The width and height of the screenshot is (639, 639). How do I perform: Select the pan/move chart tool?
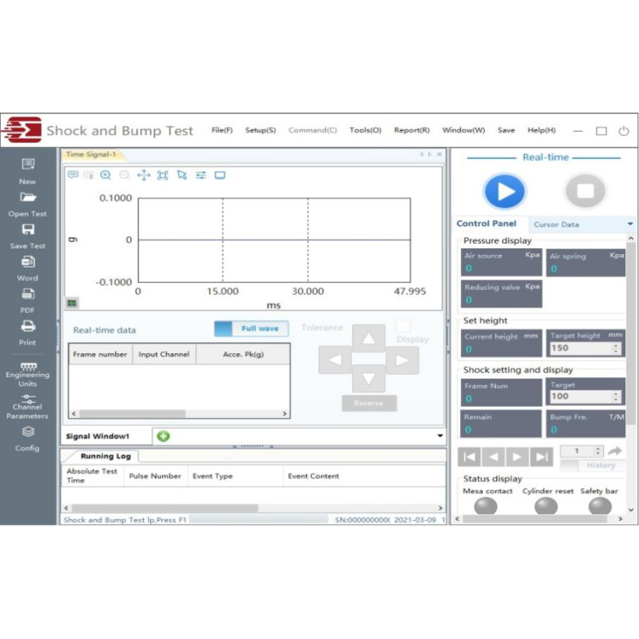(144, 175)
